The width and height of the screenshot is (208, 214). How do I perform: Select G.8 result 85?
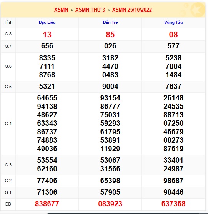[110, 34]
